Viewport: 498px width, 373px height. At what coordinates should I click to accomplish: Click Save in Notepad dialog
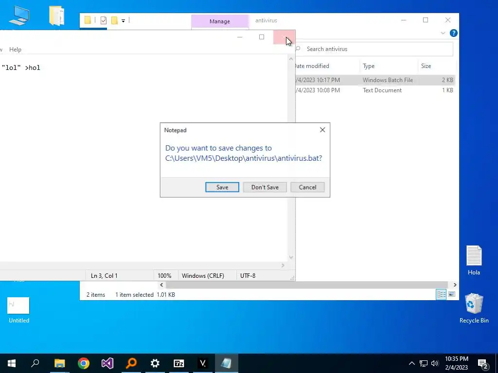pyautogui.click(x=222, y=187)
